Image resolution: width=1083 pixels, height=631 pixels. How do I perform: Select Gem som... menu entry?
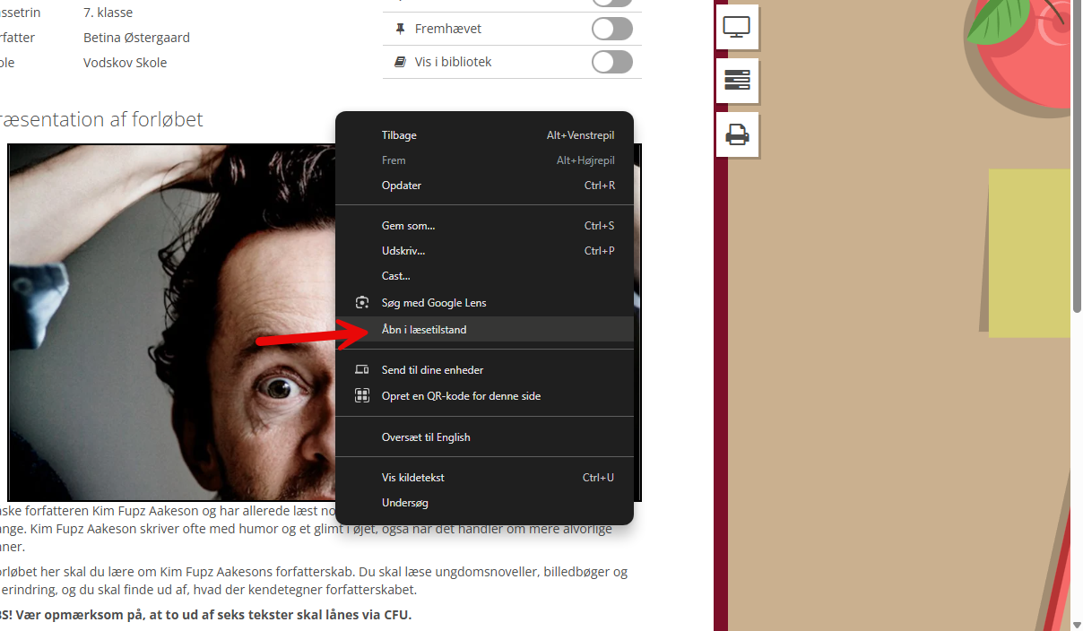(x=408, y=226)
